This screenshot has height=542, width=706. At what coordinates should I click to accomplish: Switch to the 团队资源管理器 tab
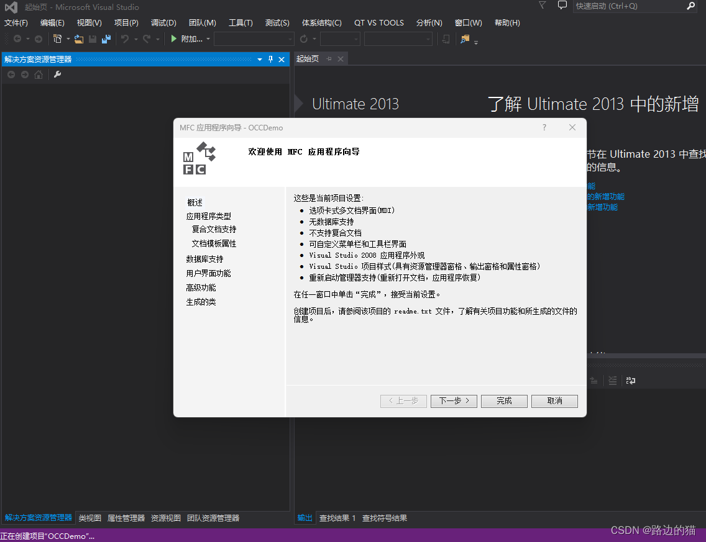[x=213, y=518]
